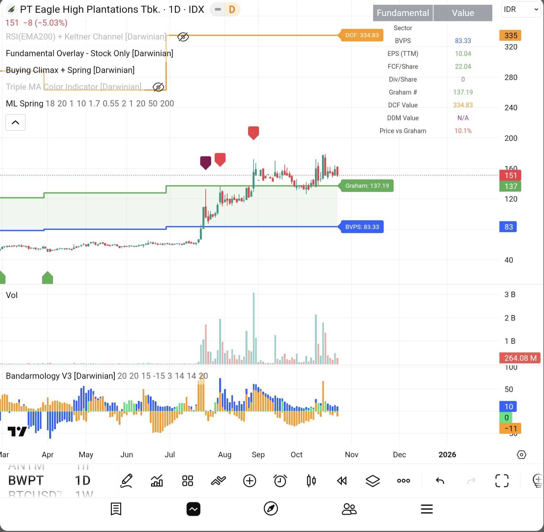
Task: Select the pencil drawing tool
Action: pyautogui.click(x=126, y=481)
